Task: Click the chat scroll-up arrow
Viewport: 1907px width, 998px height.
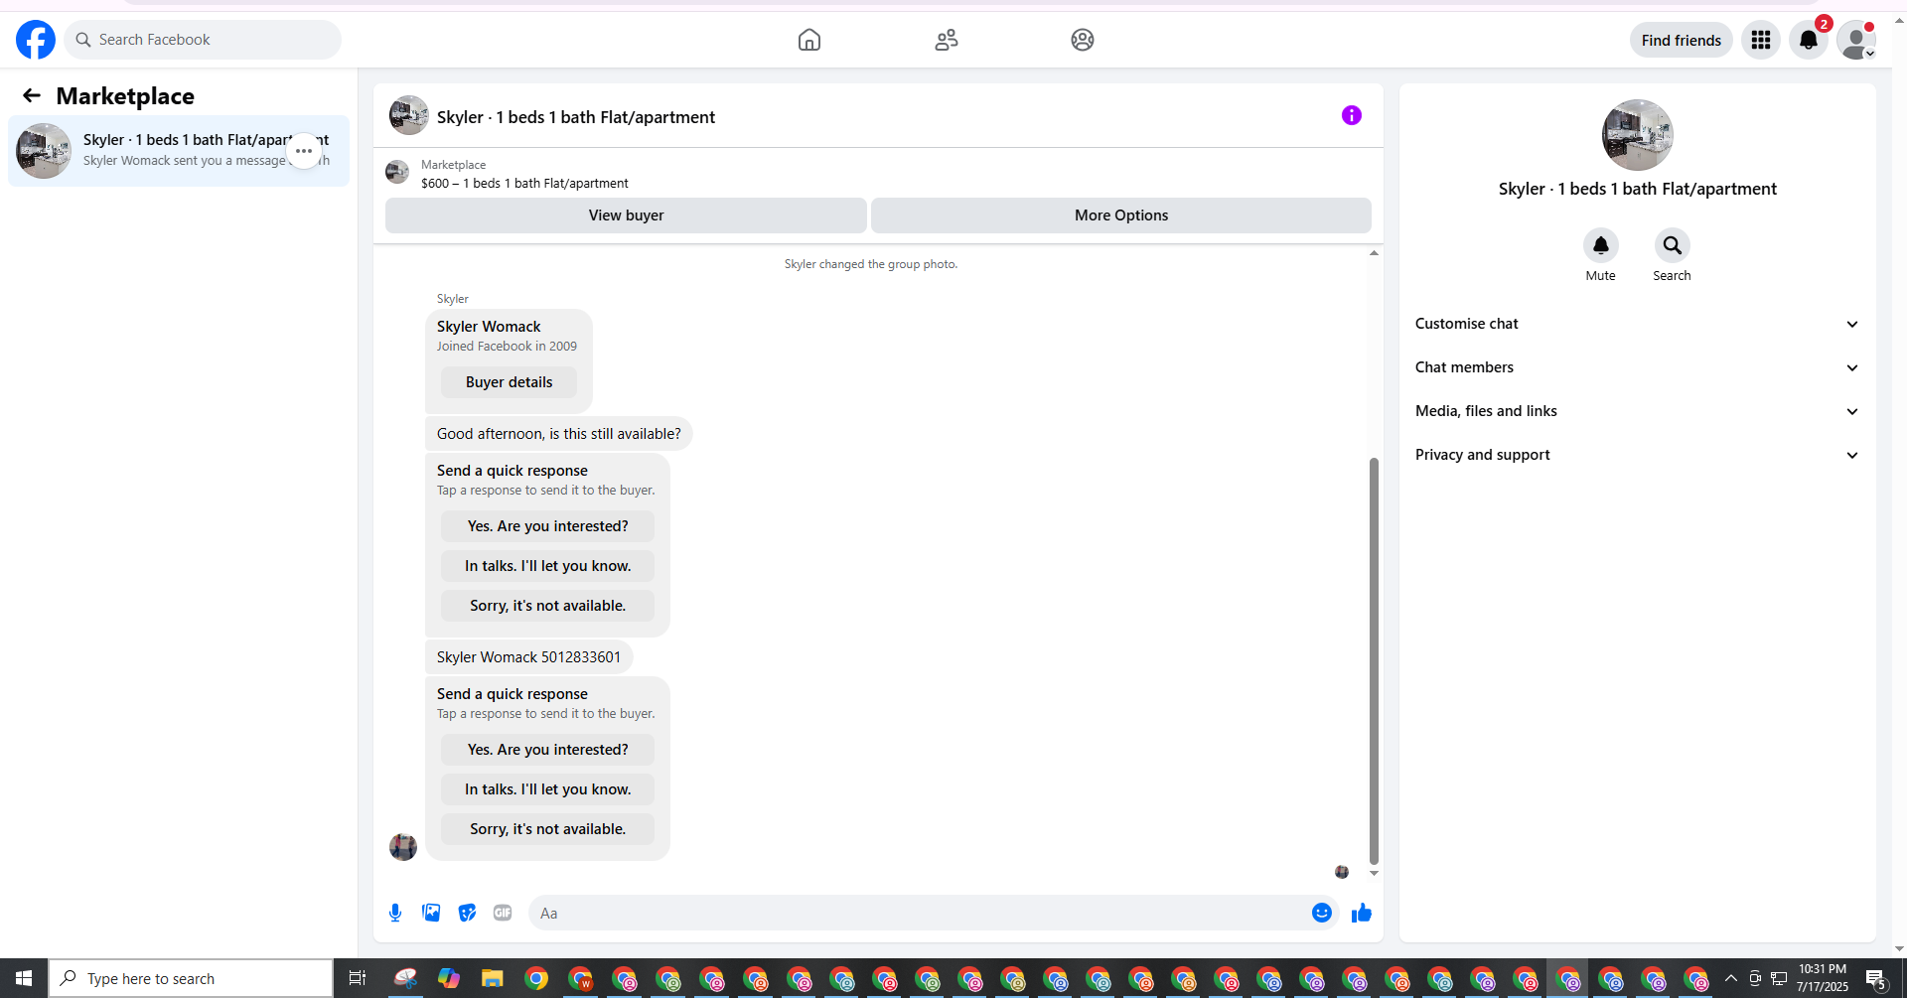Action: click(1374, 253)
